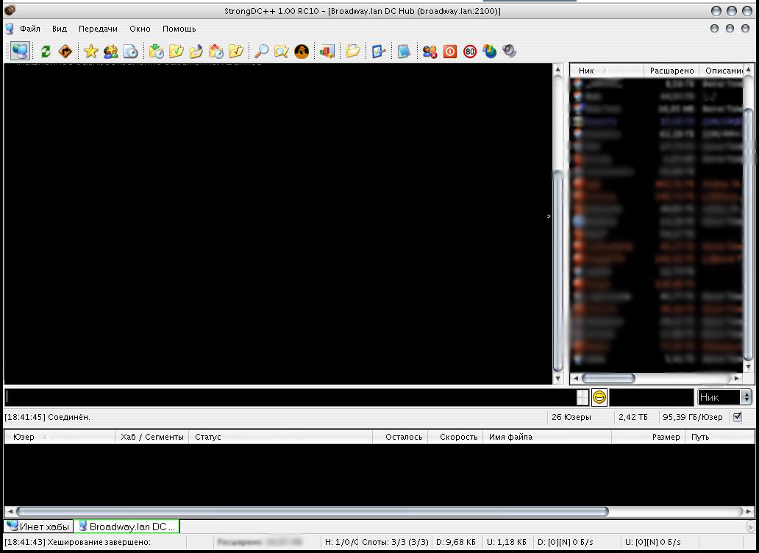Sort transfers by the Размер column
The width and height of the screenshot is (759, 553).
pos(649,437)
